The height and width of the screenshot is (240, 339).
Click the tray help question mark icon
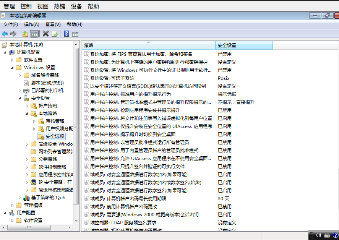pyautogui.click(x=336, y=235)
